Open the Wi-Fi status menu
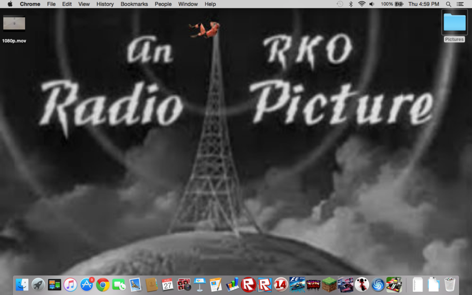Image resolution: width=472 pixels, height=295 pixels. tap(361, 4)
